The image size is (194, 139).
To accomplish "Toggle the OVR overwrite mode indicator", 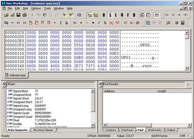I will pyautogui.click(x=183, y=136).
